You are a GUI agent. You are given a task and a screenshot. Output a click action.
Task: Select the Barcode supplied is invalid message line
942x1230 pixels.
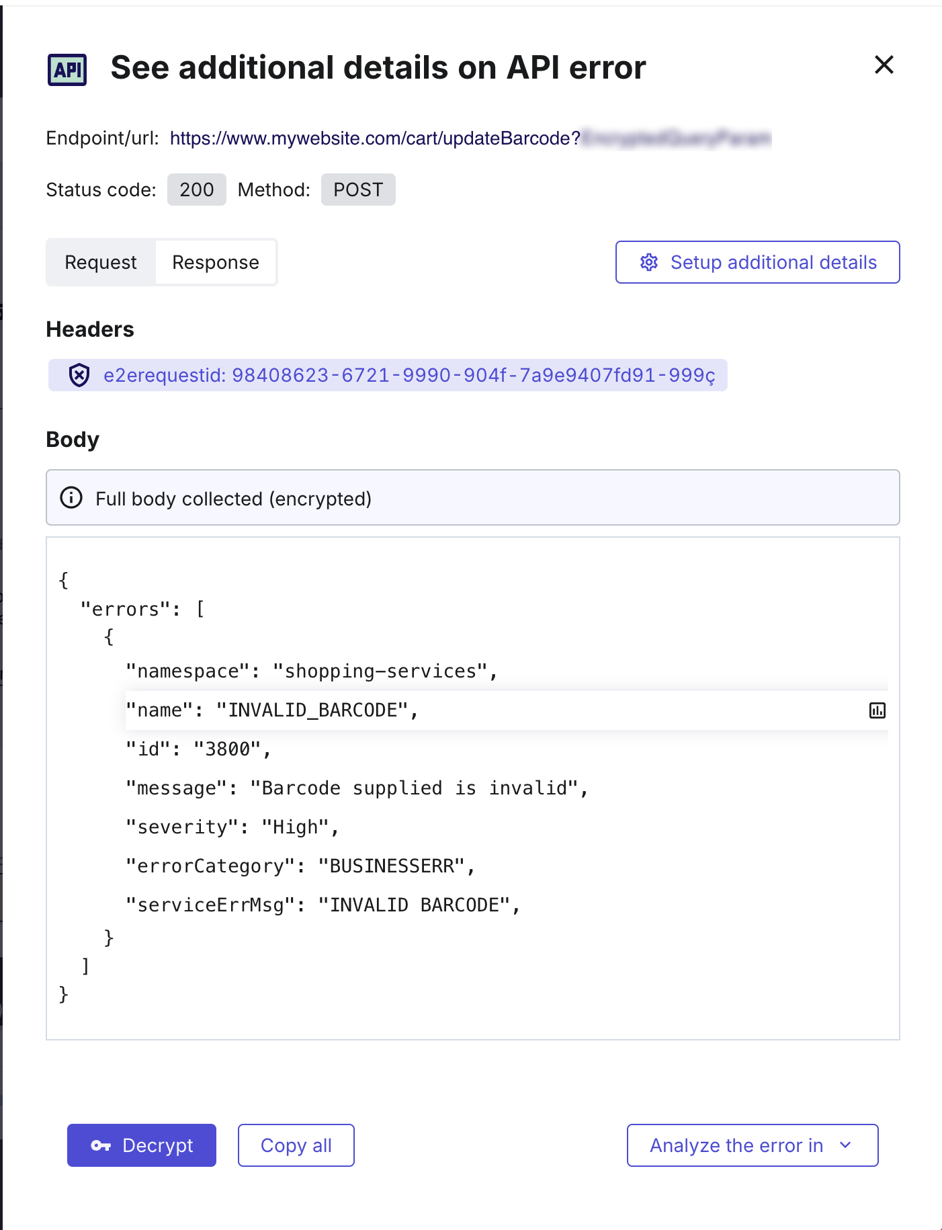357,788
